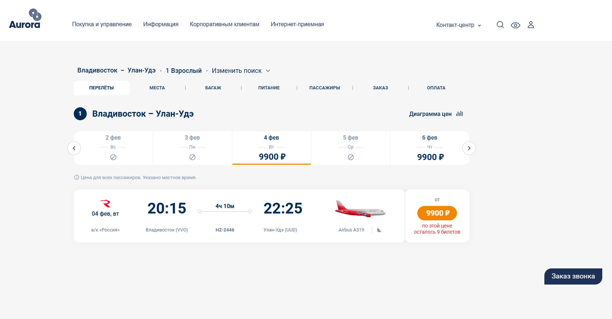Toggle the accessibility eye icon

tap(515, 25)
